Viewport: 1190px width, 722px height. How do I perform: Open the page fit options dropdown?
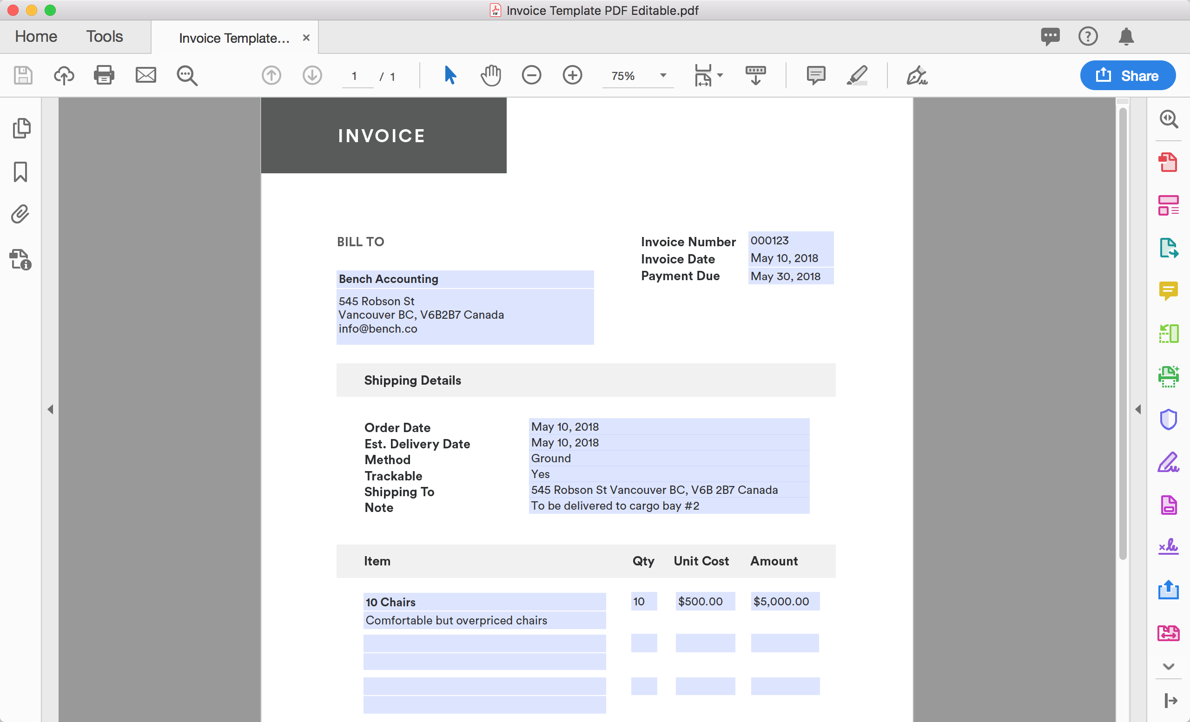(x=720, y=75)
